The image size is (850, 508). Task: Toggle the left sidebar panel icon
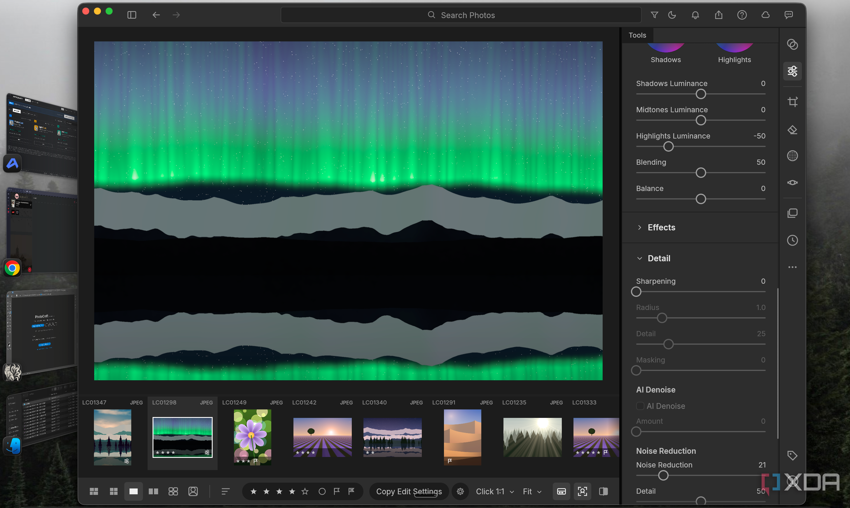coord(132,15)
